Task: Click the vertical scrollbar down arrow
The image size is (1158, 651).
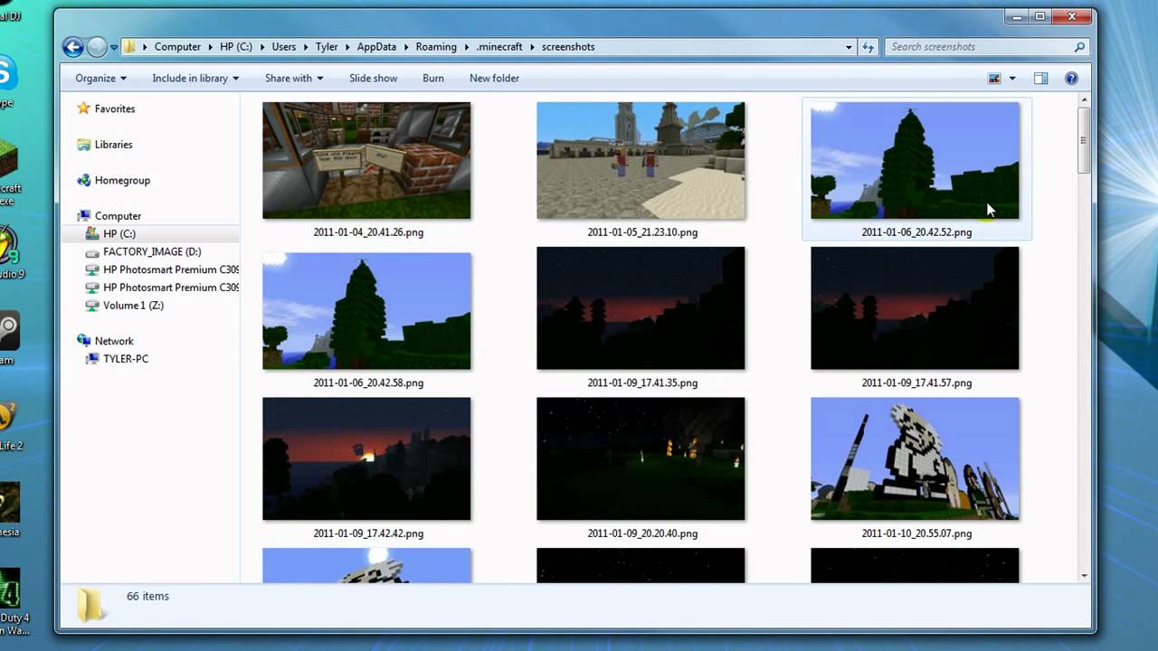Action: pyautogui.click(x=1084, y=574)
